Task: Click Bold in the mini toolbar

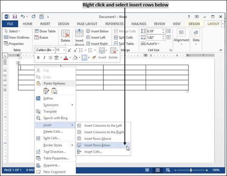Action: [x=38, y=57]
